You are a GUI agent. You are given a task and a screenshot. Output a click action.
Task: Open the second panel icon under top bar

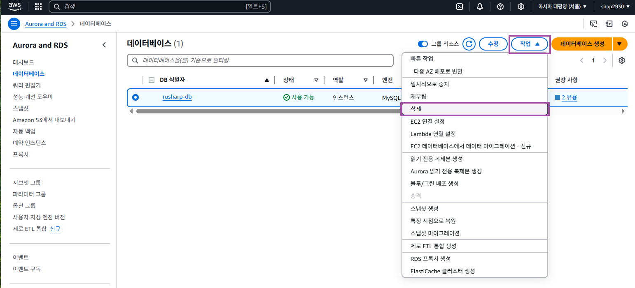pos(609,24)
